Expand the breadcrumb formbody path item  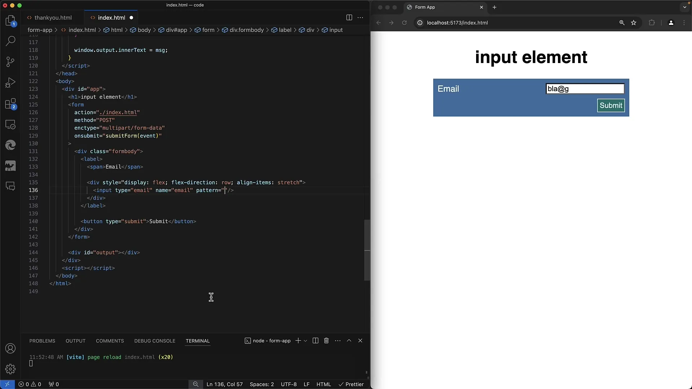click(247, 30)
